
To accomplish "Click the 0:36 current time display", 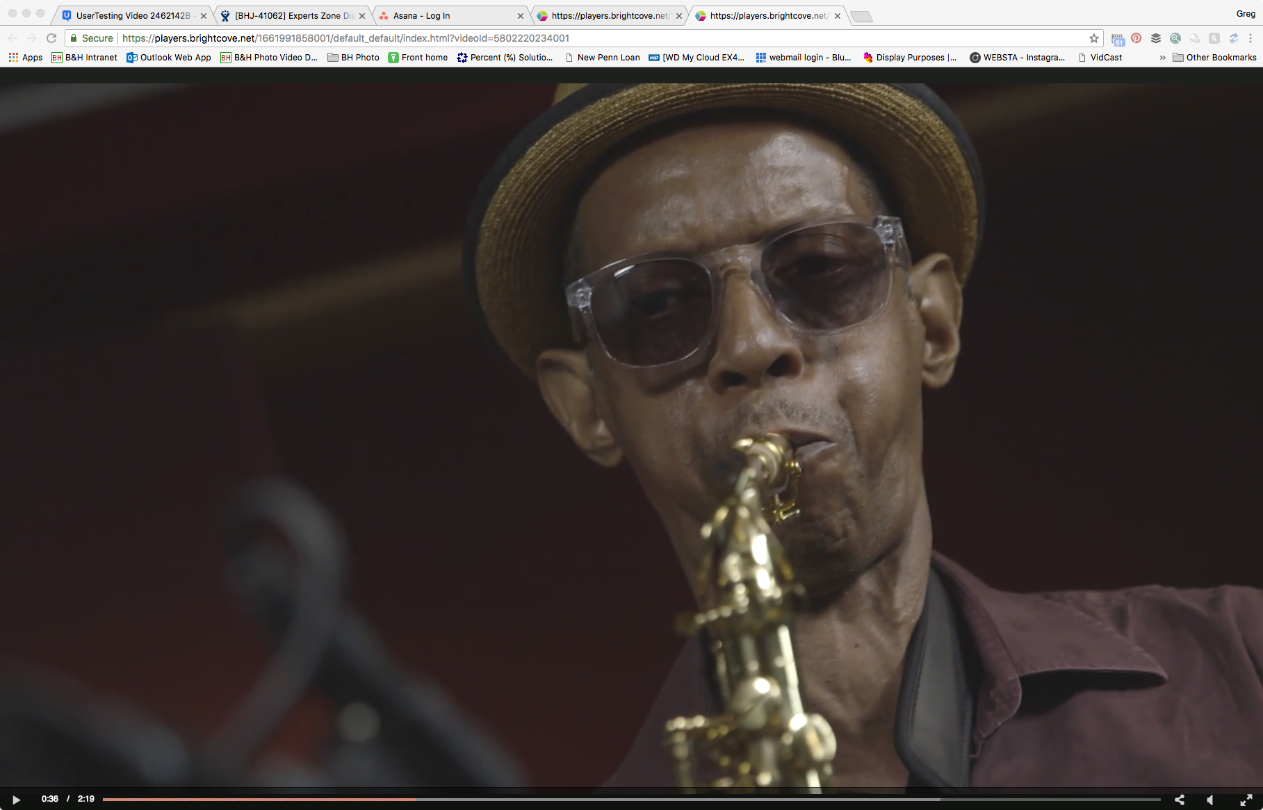I will coord(50,799).
